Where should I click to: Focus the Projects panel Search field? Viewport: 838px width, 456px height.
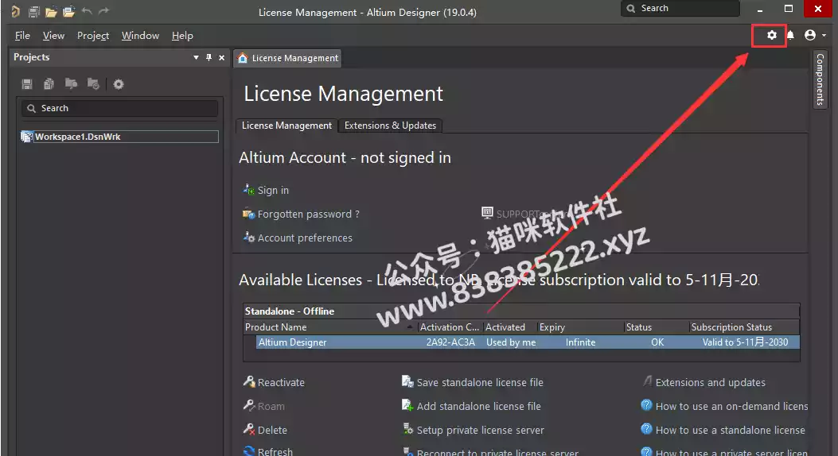119,108
